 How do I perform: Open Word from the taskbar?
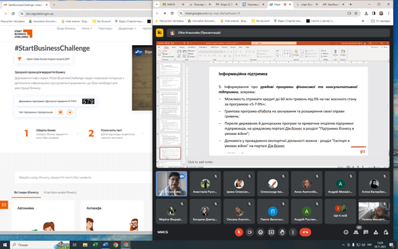[106, 245]
